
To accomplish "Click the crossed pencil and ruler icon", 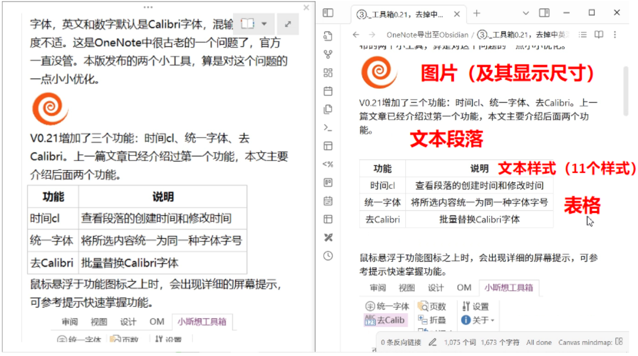I will coord(328,238).
